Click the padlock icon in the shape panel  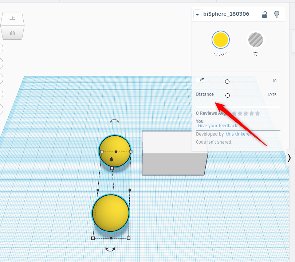264,14
